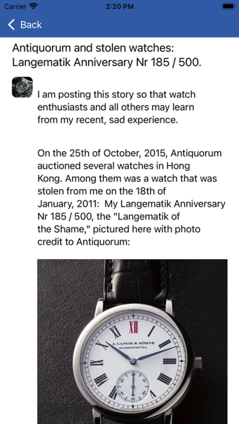The height and width of the screenshot is (424, 239).
Task: Tap the Carrier label in status bar
Action: tap(16, 6)
